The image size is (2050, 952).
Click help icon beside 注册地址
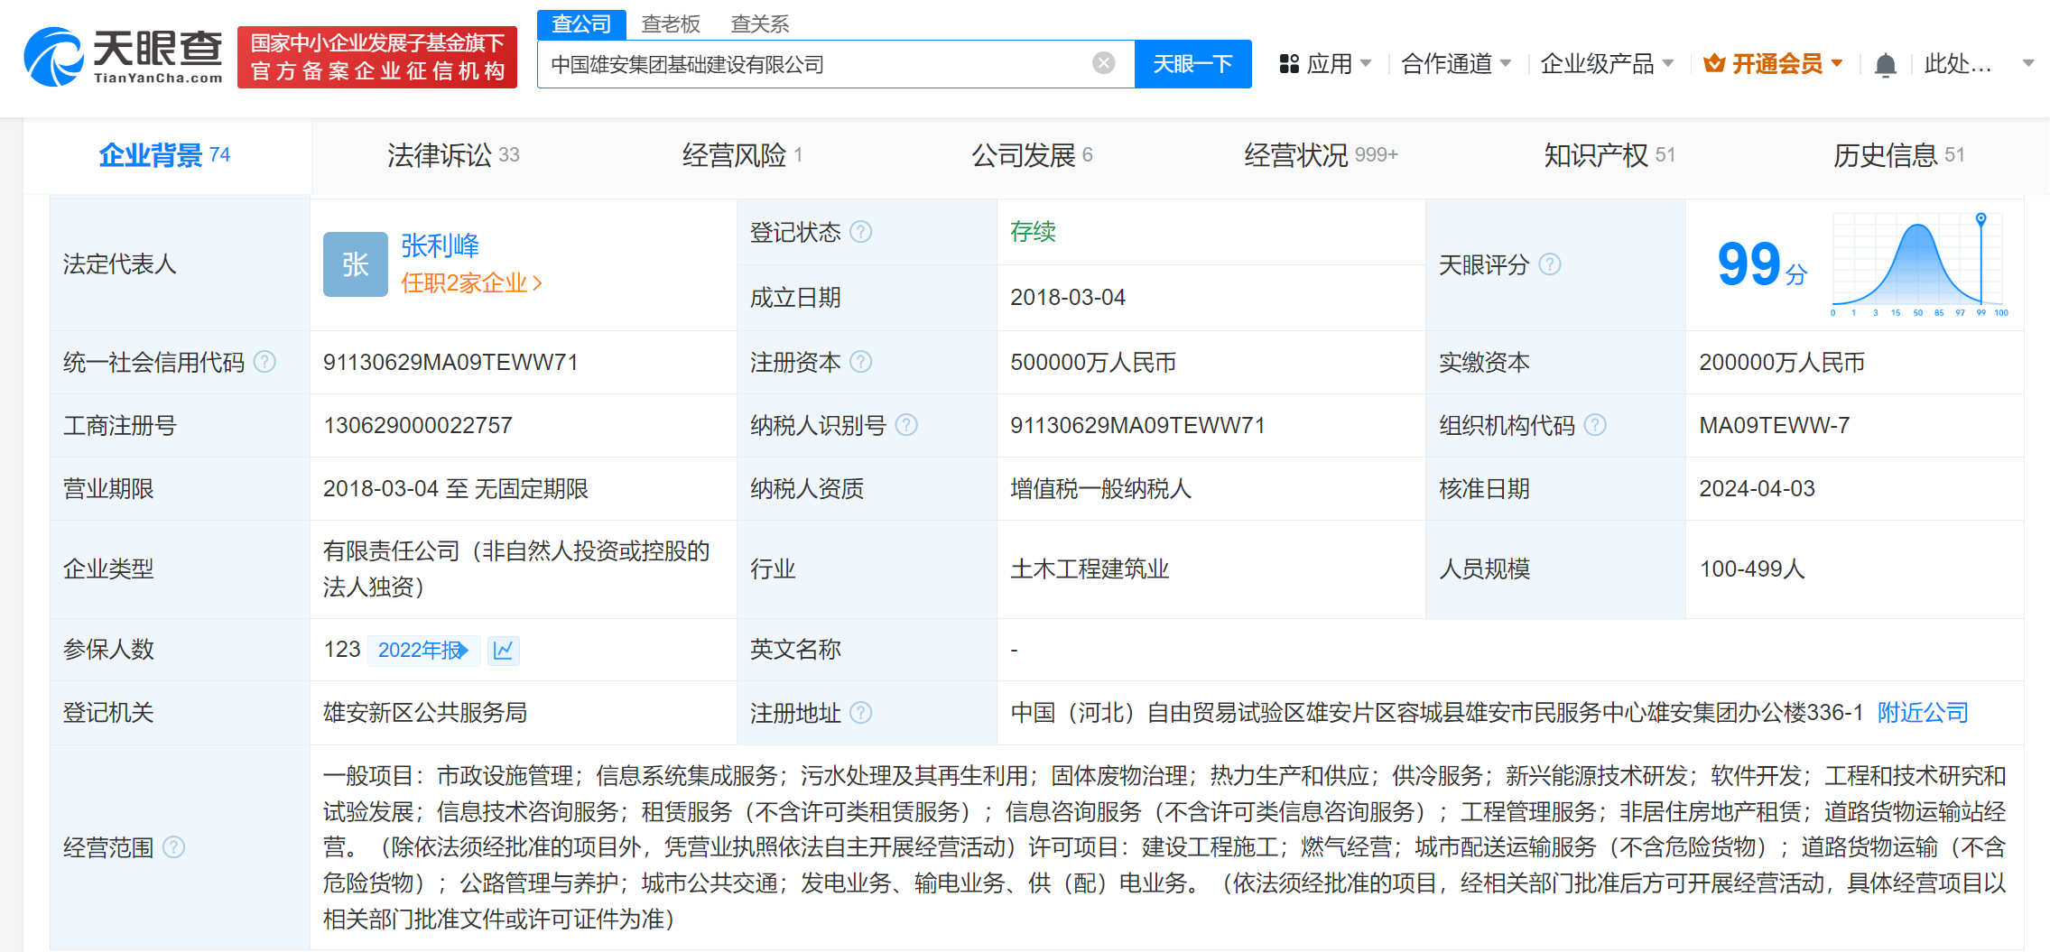tap(861, 713)
